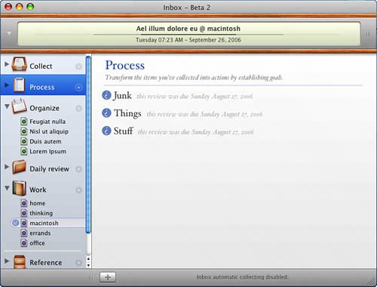
Task: Click the sidebar scroll down arrow
Action: (x=88, y=265)
